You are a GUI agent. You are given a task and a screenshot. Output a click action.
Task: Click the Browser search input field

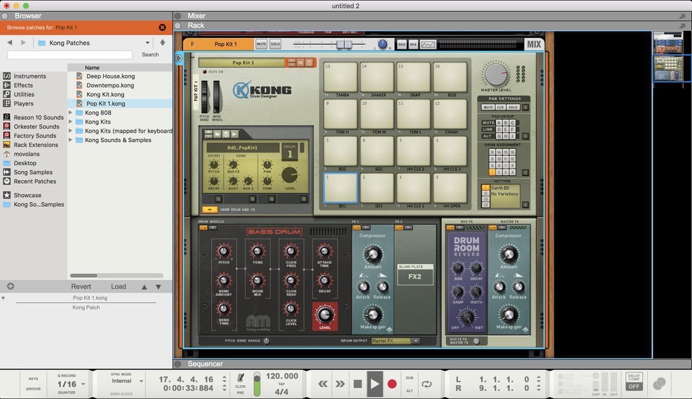[x=70, y=54]
